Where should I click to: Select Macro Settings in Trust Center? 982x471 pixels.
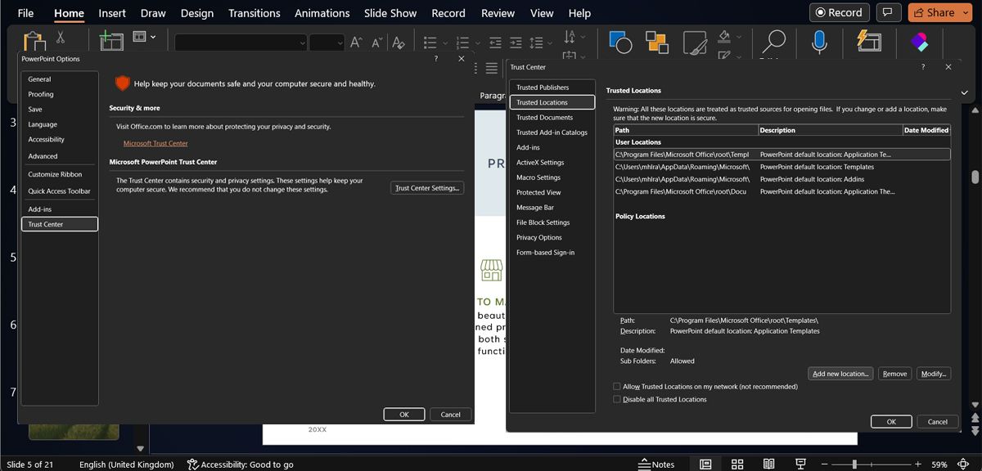point(538,177)
